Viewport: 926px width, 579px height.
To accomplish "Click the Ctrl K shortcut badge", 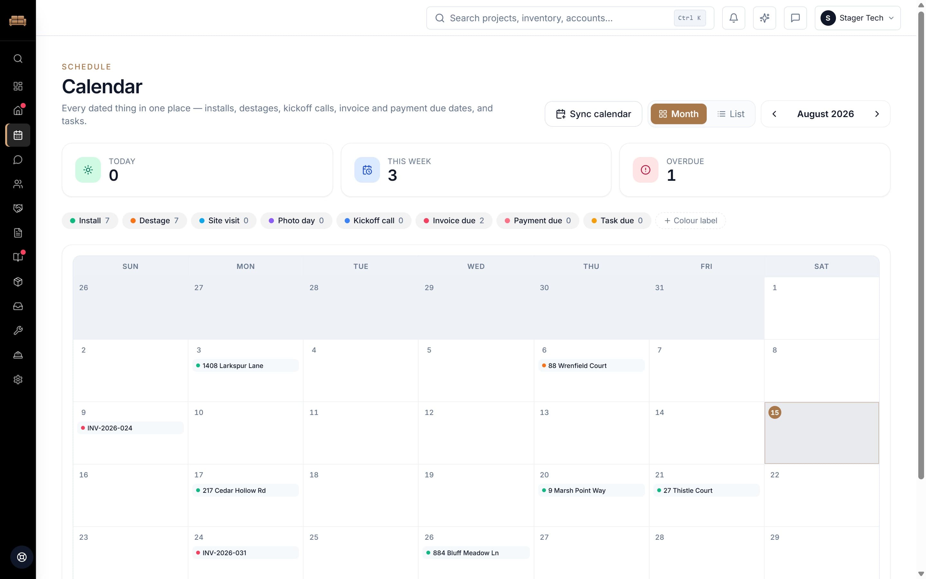I will [690, 18].
